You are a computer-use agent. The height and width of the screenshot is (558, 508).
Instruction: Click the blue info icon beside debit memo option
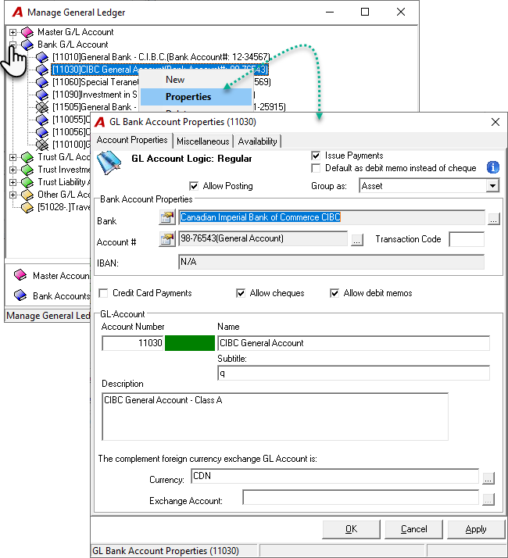pos(493,167)
